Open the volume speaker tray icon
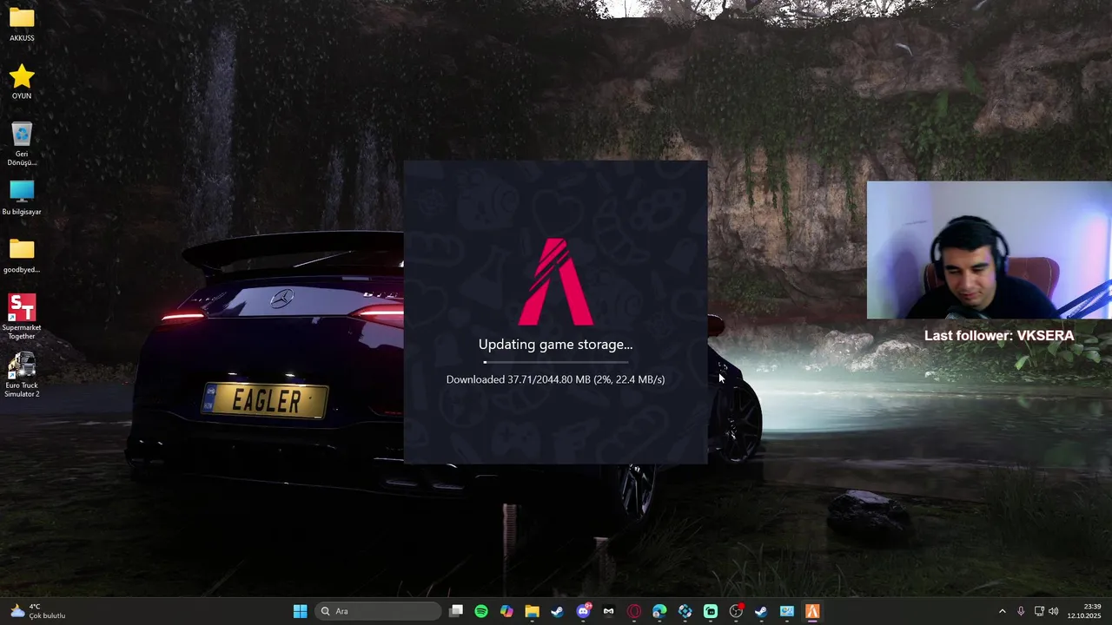The image size is (1112, 625). click(x=1054, y=611)
